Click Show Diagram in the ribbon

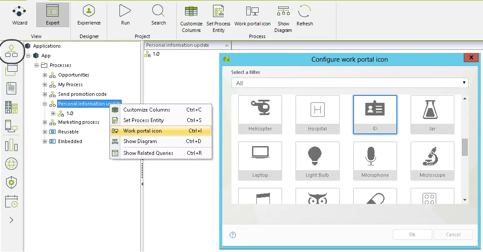(283, 18)
